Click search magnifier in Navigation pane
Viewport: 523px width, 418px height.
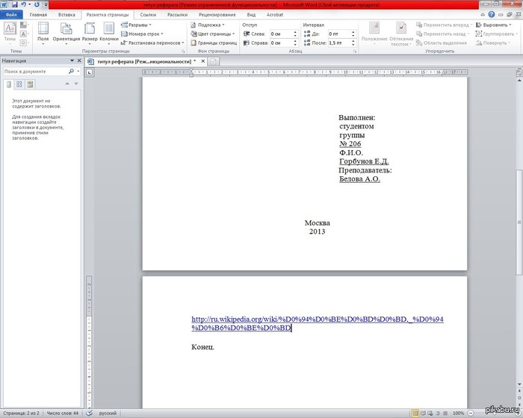(x=71, y=72)
